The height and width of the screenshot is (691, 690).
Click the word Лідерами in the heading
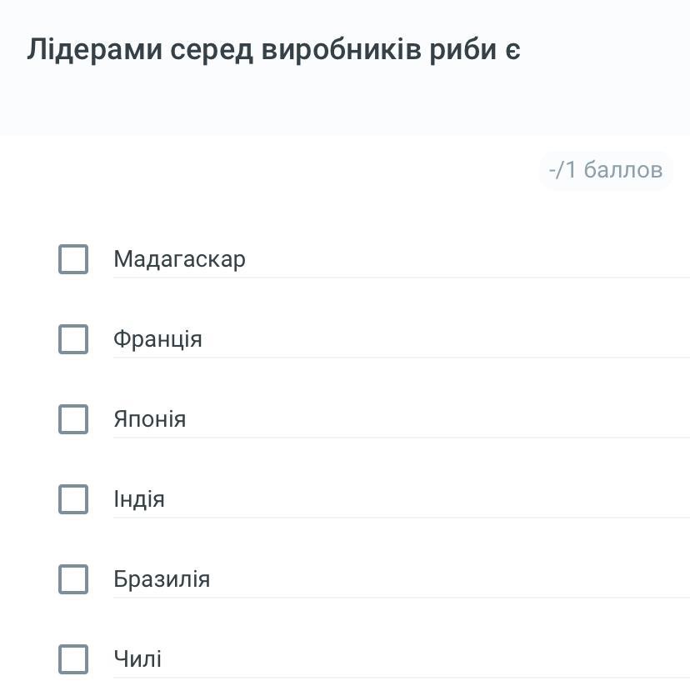[94, 50]
